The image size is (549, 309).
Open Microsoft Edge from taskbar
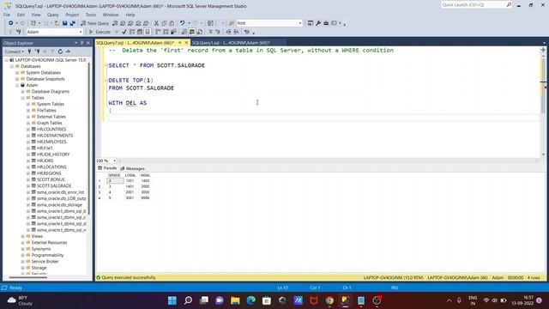point(251,300)
